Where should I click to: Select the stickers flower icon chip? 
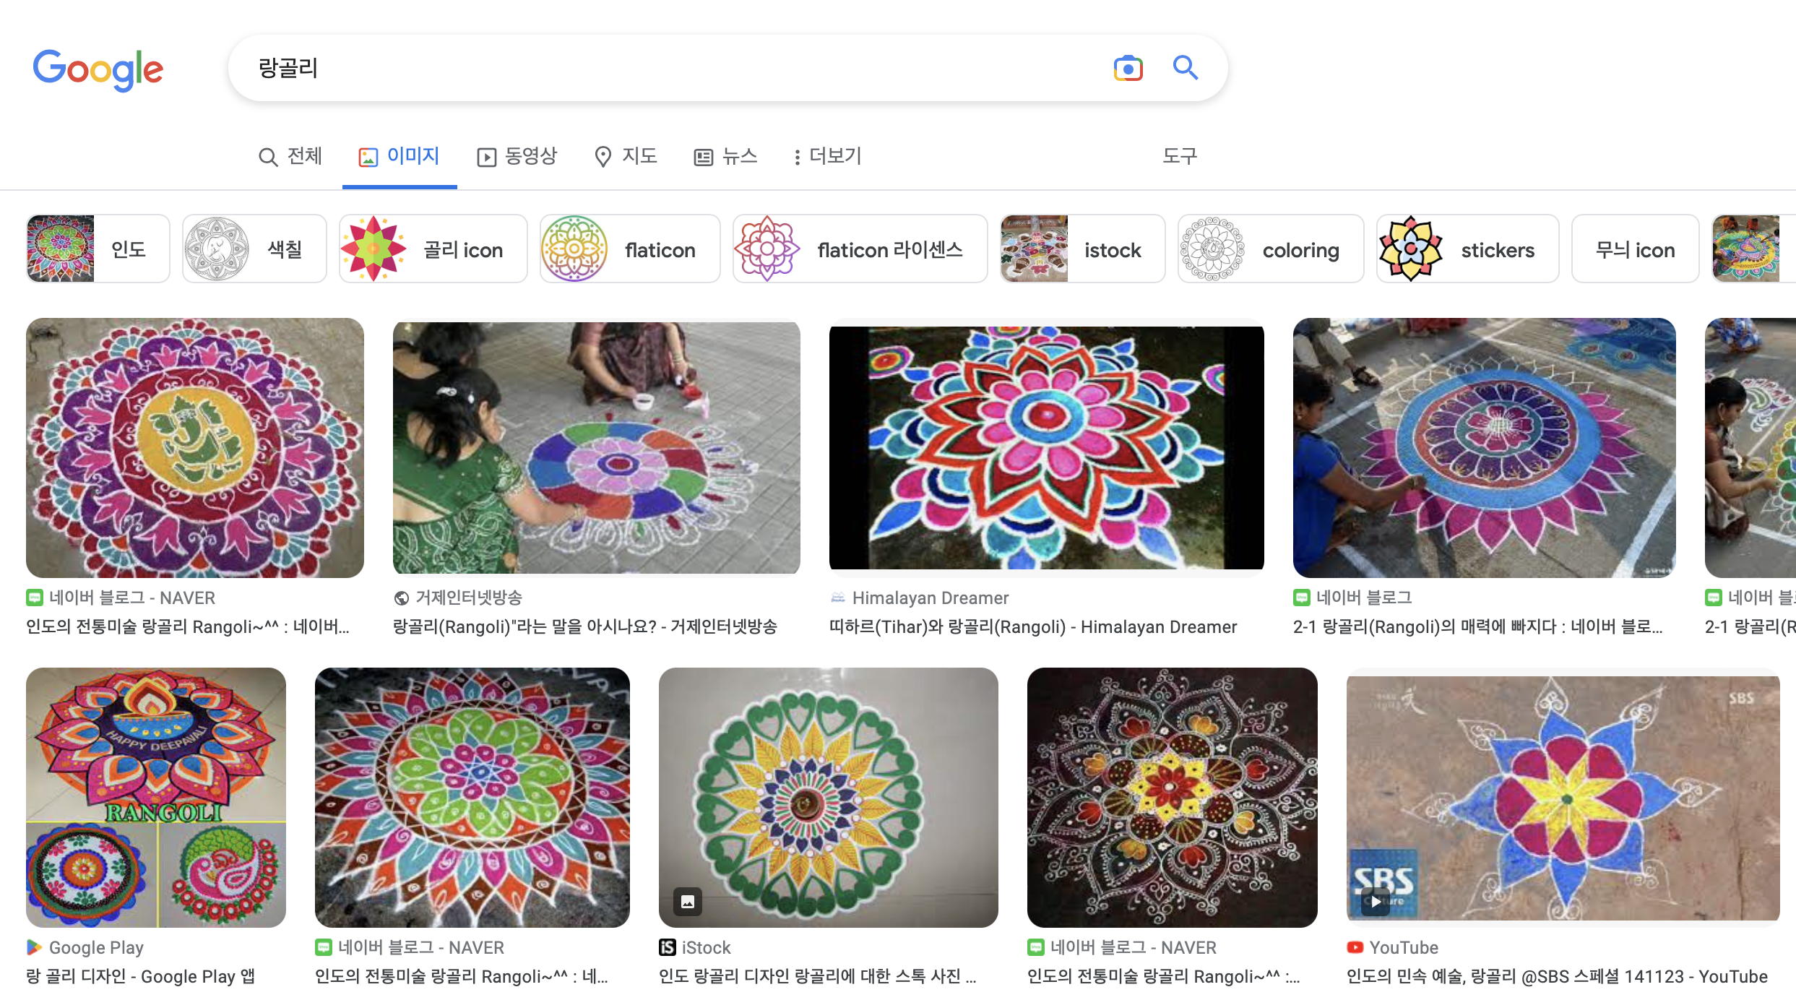[x=1467, y=249]
